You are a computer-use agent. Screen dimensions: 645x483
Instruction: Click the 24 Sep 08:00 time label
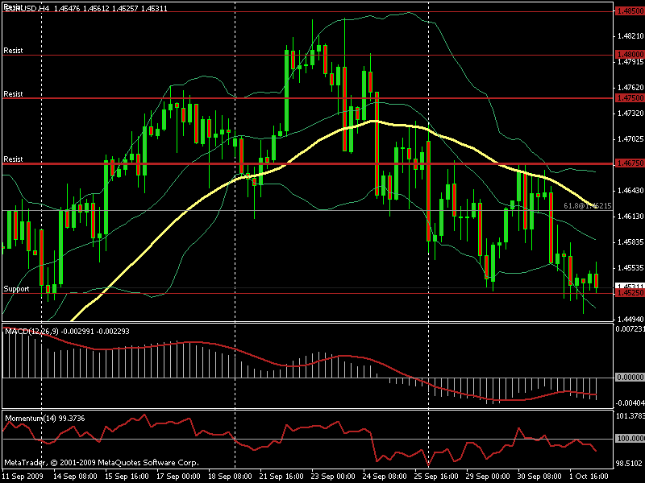[x=385, y=477]
